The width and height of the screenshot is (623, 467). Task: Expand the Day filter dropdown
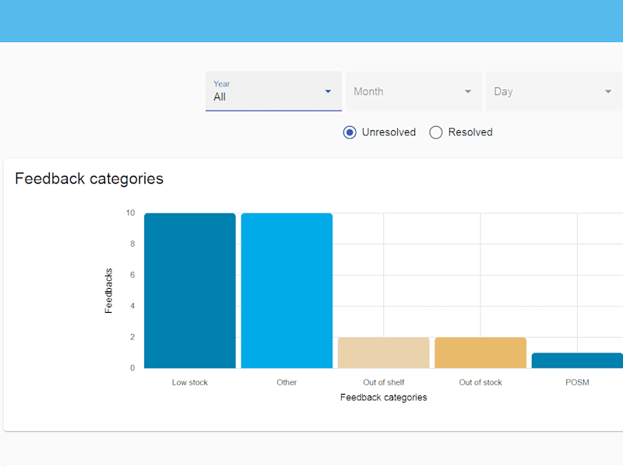point(554,91)
